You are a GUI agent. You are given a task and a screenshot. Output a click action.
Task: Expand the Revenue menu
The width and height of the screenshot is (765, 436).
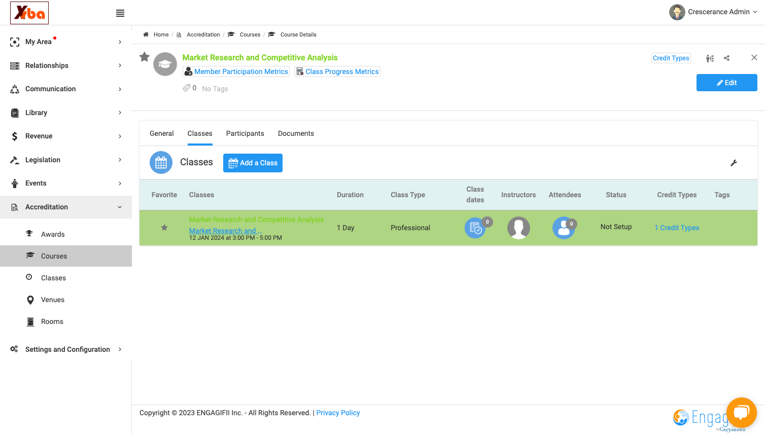66,136
